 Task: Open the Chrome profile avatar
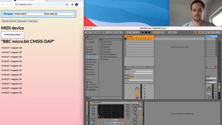(77, 5)
